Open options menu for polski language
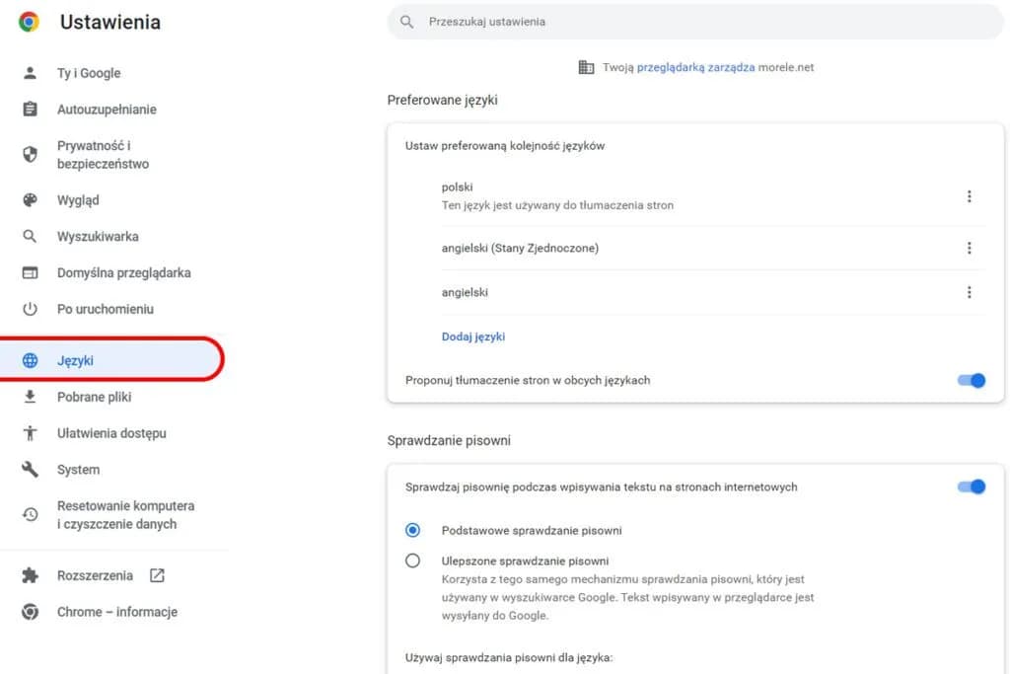 pyautogui.click(x=970, y=195)
